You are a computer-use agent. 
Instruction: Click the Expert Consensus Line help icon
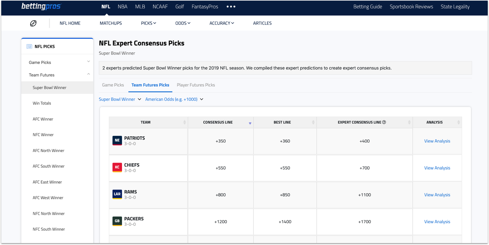(x=384, y=122)
